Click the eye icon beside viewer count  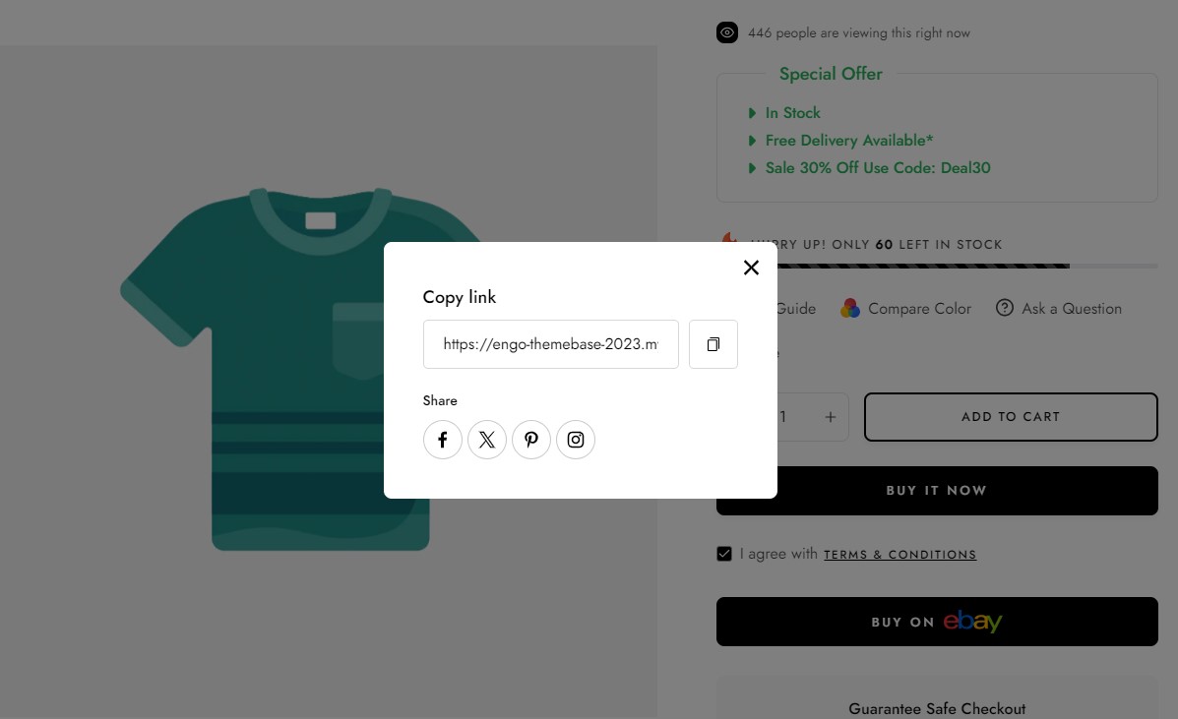[x=727, y=32]
